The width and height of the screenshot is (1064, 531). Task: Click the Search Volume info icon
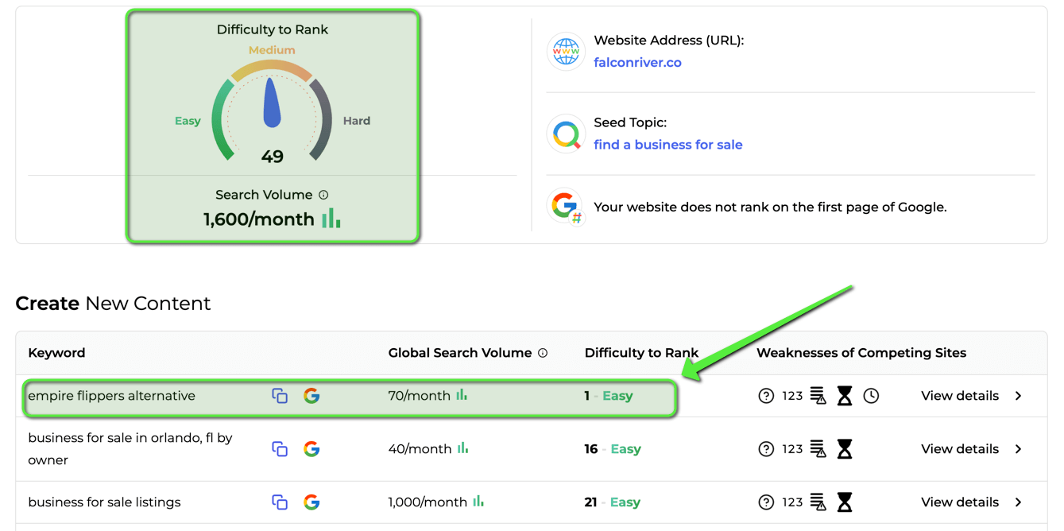click(x=323, y=195)
